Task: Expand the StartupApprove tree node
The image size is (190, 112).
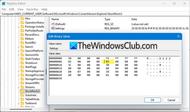Action: click(18, 71)
